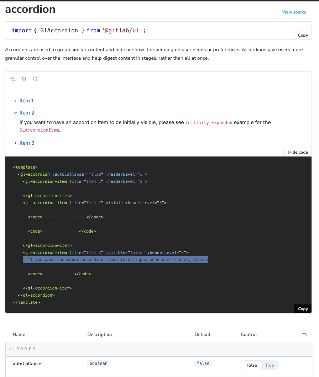Reset the preview zoom level
The height and width of the screenshot is (377, 319).
pyautogui.click(x=35, y=79)
